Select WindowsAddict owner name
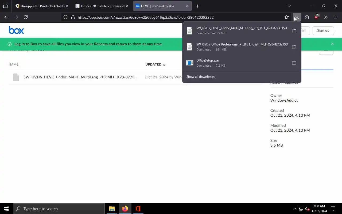342x214 pixels. tap(284, 100)
